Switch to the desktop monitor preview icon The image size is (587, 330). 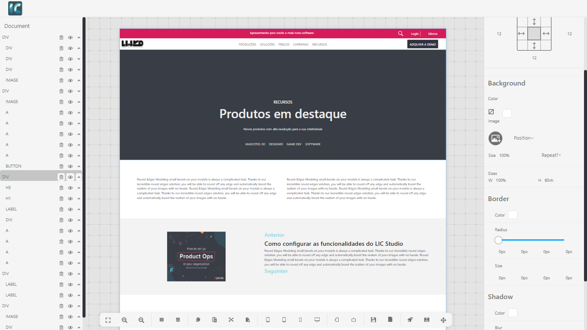click(317, 320)
